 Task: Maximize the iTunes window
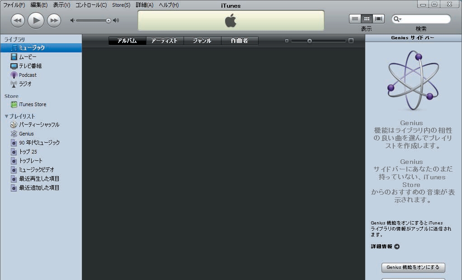point(434,5)
